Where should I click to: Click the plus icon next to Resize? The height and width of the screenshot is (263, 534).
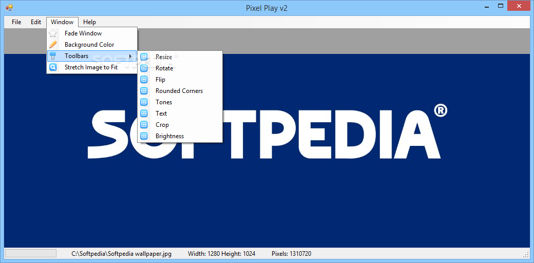click(x=144, y=57)
